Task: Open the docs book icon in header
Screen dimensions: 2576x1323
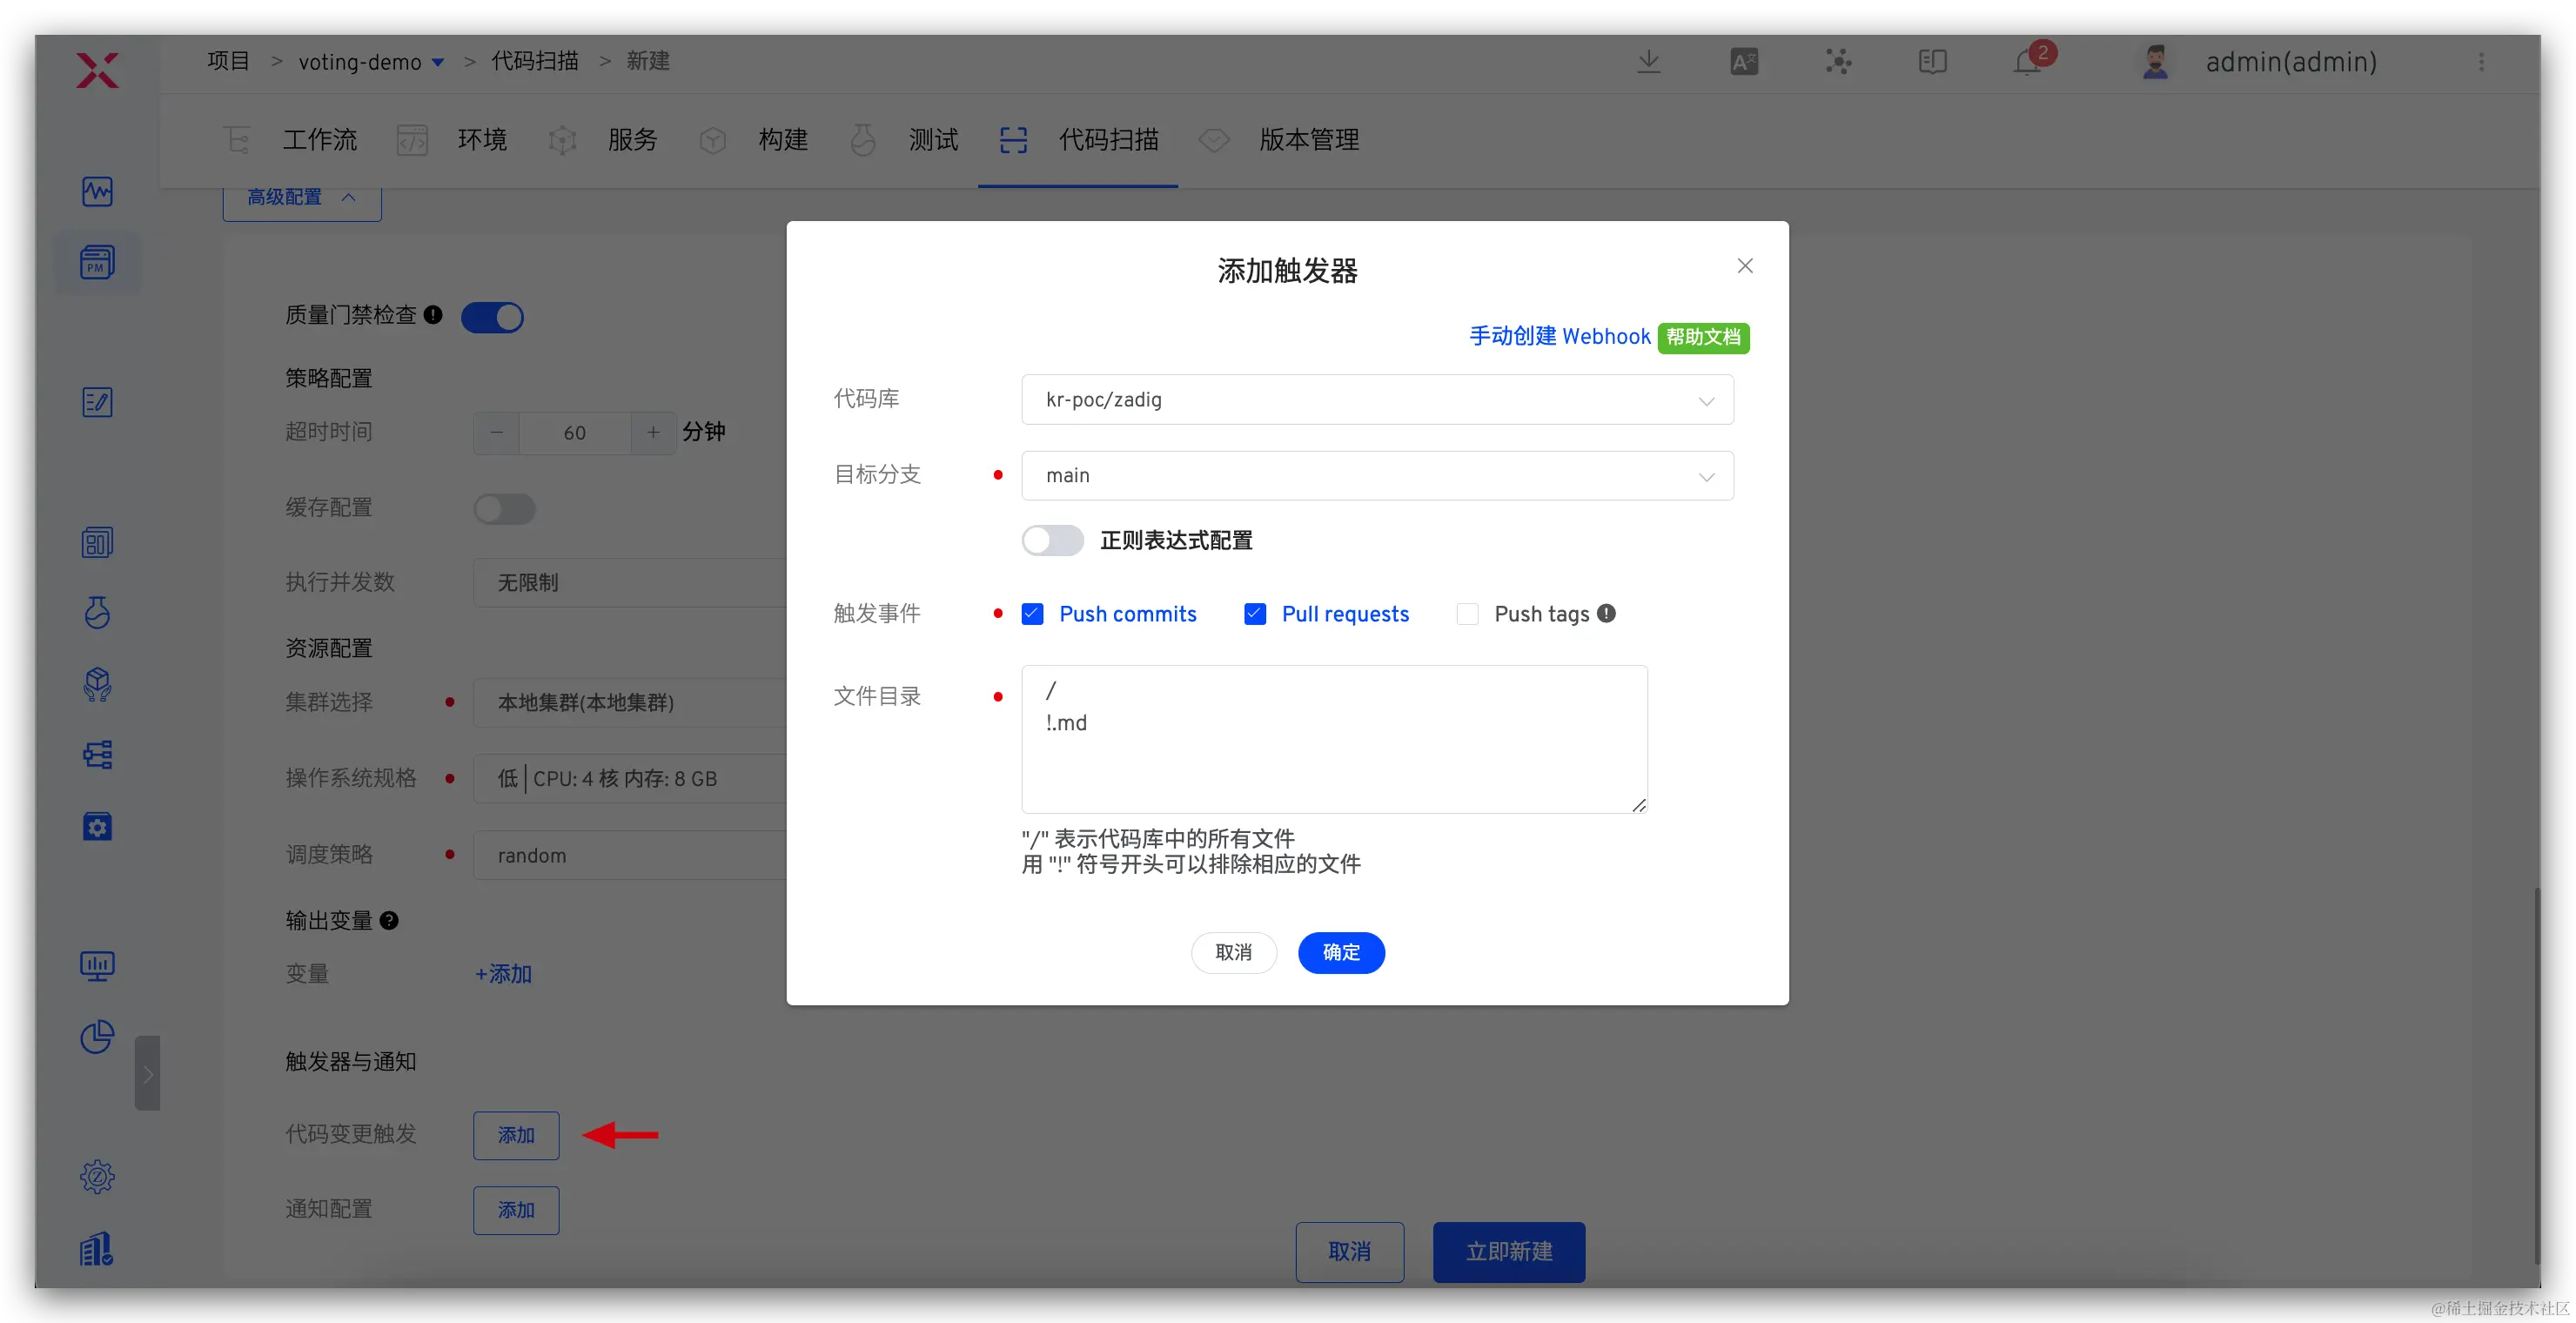Action: pyautogui.click(x=1932, y=62)
